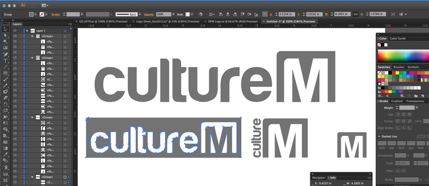Select the Artboard tool
429x186 pixels.
[x=6, y=180]
